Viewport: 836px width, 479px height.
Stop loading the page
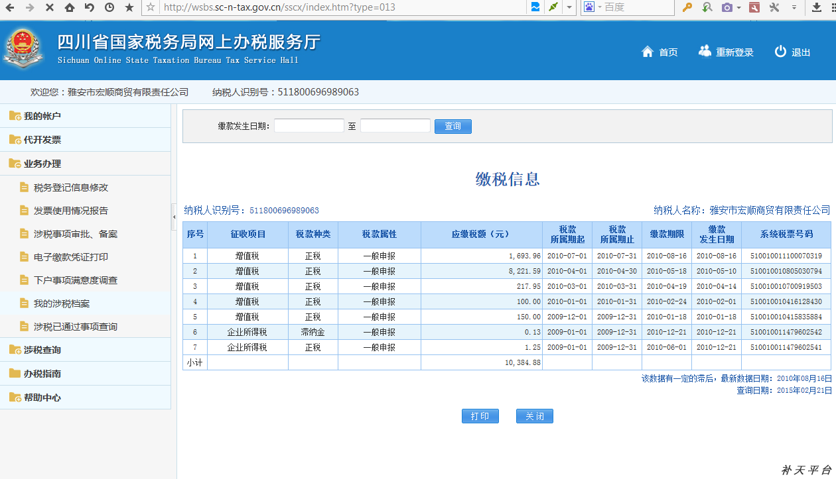pos(50,7)
